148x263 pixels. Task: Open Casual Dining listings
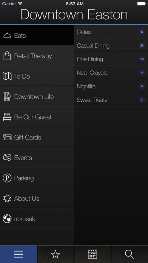coord(111,45)
